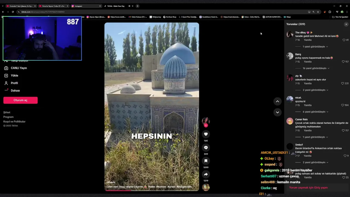350x197 pixels.
Task: Click video progress bar at bottom
Action: [x=152, y=190]
